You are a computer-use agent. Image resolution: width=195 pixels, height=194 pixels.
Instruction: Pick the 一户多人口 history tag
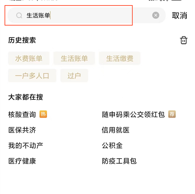[32, 76]
